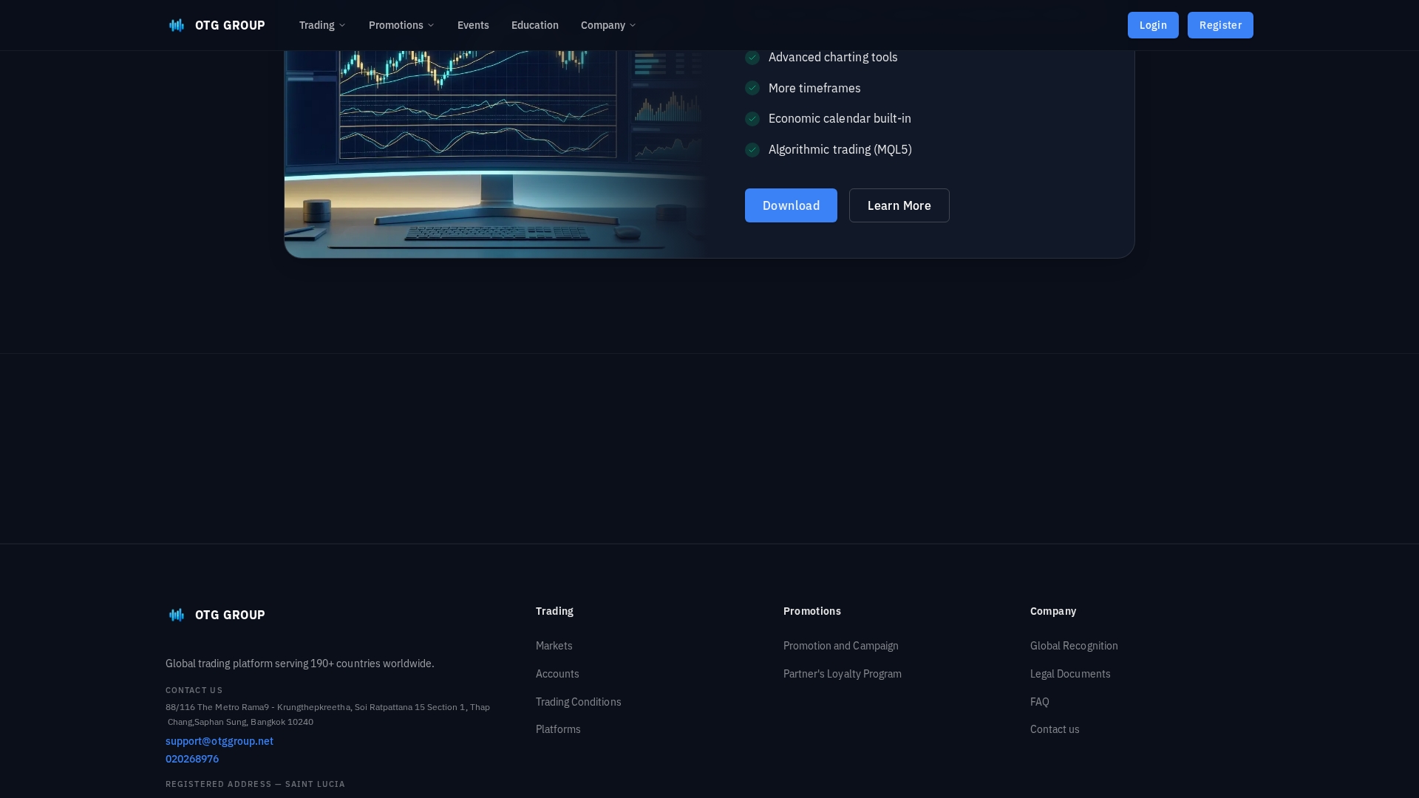
Task: Open the FAQ footer link
Action: click(x=1040, y=702)
